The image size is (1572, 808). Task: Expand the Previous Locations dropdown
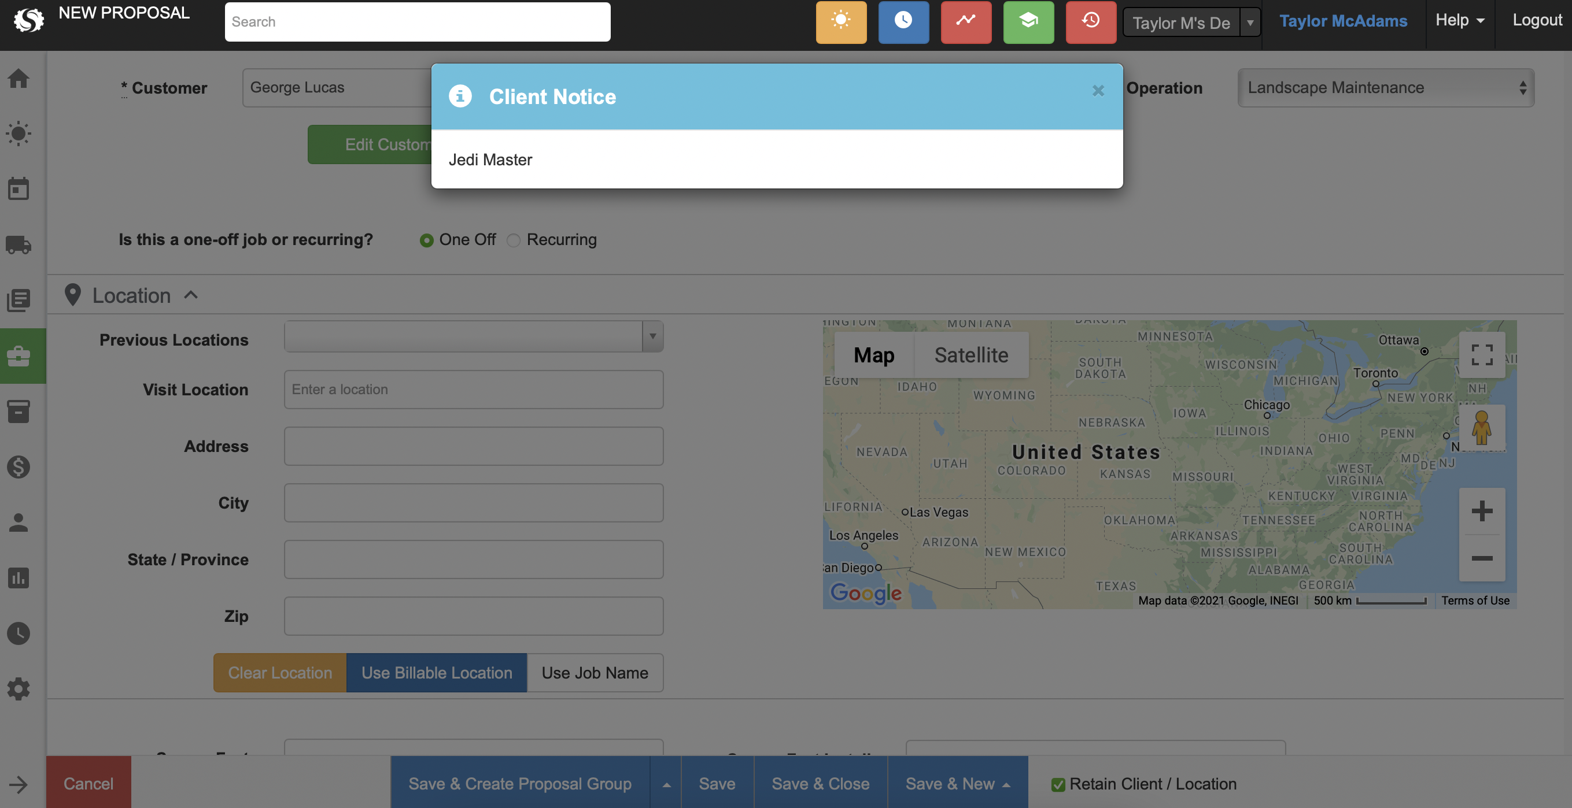click(x=652, y=336)
